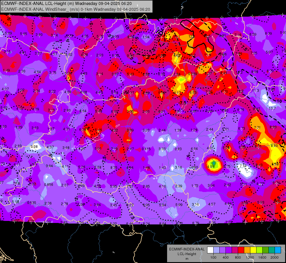Click the teal legend swatch
The width and height of the screenshot is (286, 263).
272,250
